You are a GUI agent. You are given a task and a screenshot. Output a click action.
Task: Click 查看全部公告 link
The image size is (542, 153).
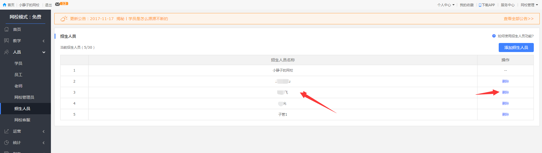click(x=519, y=19)
